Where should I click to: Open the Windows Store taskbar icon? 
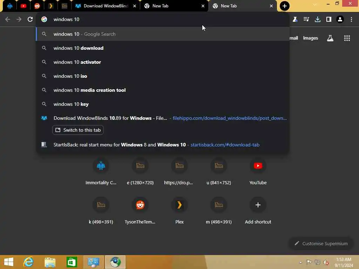coord(72,262)
